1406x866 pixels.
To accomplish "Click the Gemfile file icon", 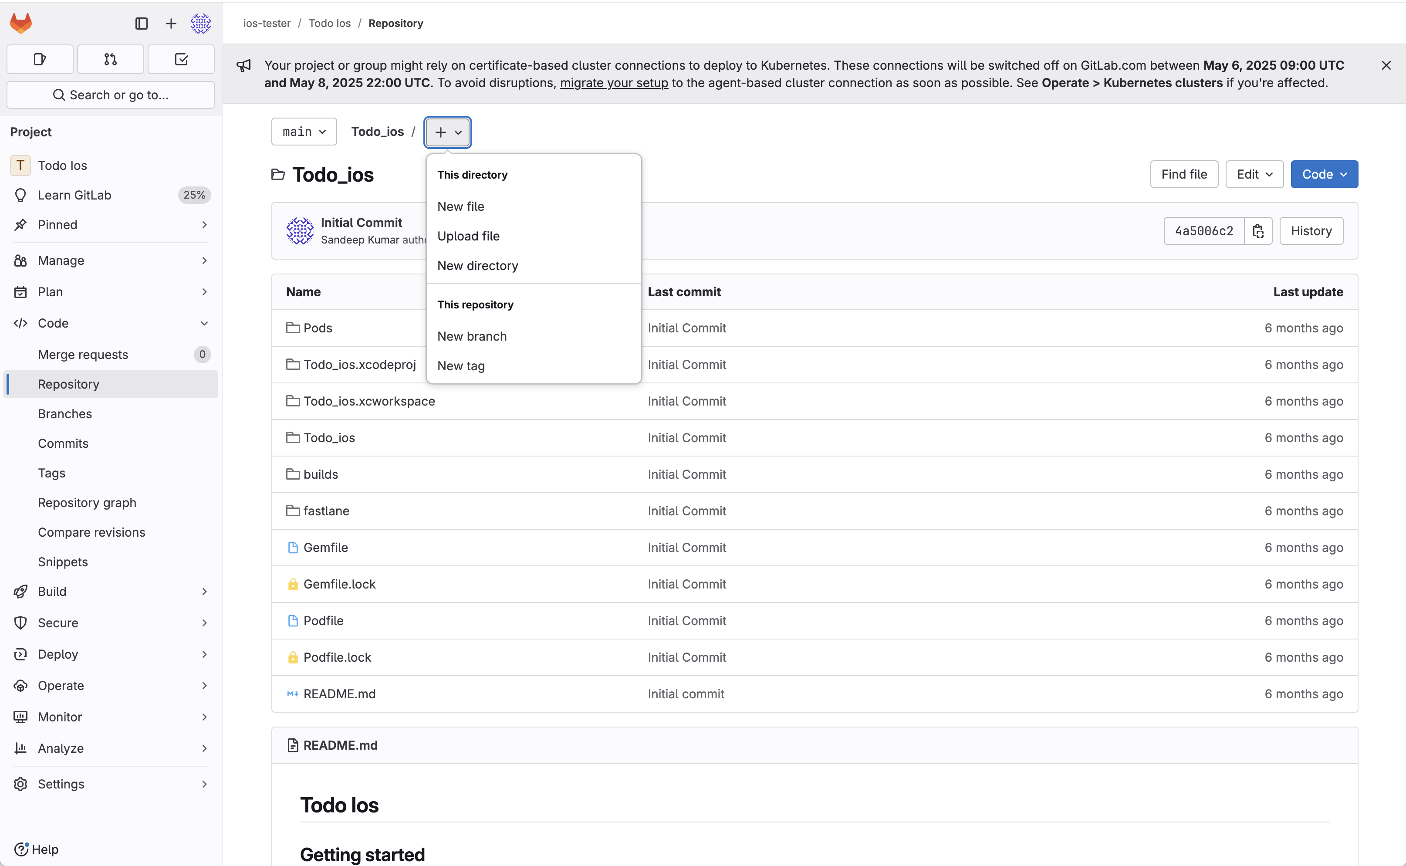I will [x=293, y=548].
